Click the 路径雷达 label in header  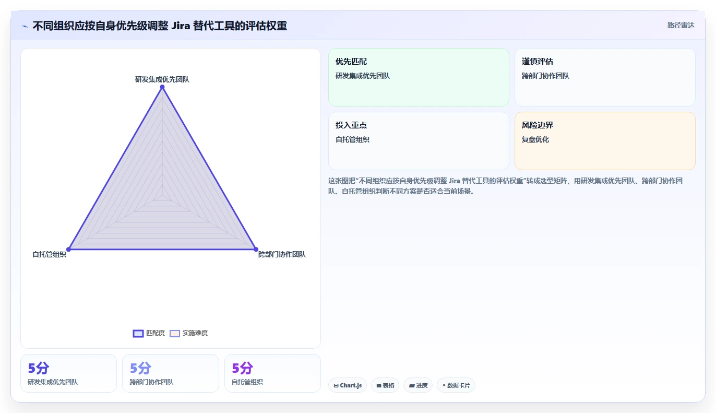click(x=681, y=25)
